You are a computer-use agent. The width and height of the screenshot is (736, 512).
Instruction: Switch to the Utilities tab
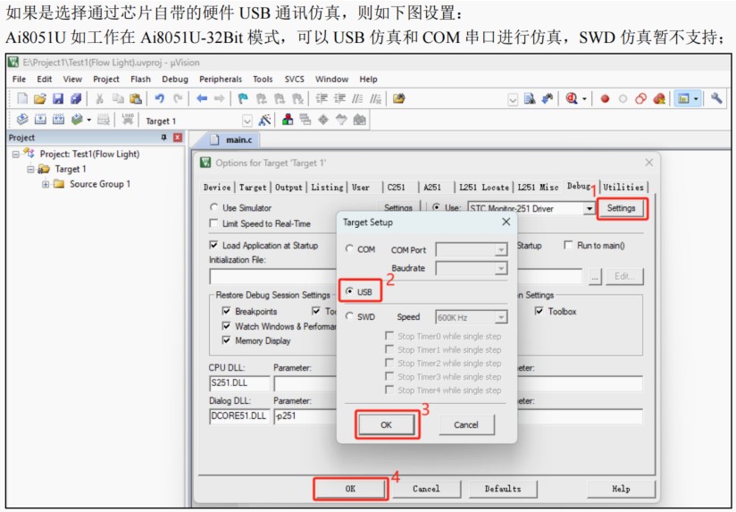click(623, 187)
